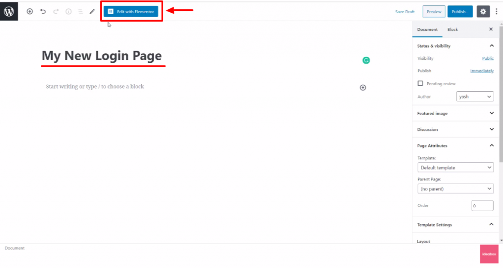This screenshot has height=268, width=503.
Task: Switch to the Block tab
Action: pos(452,29)
